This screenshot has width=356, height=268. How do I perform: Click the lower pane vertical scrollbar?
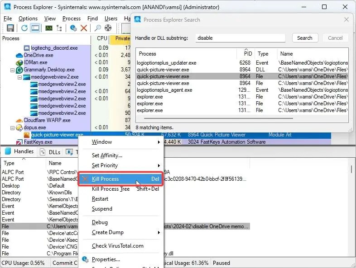coord(351,169)
